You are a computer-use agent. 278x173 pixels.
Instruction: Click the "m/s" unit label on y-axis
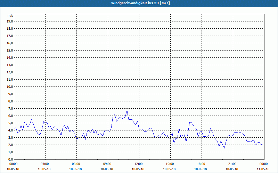click(x=10, y=16)
